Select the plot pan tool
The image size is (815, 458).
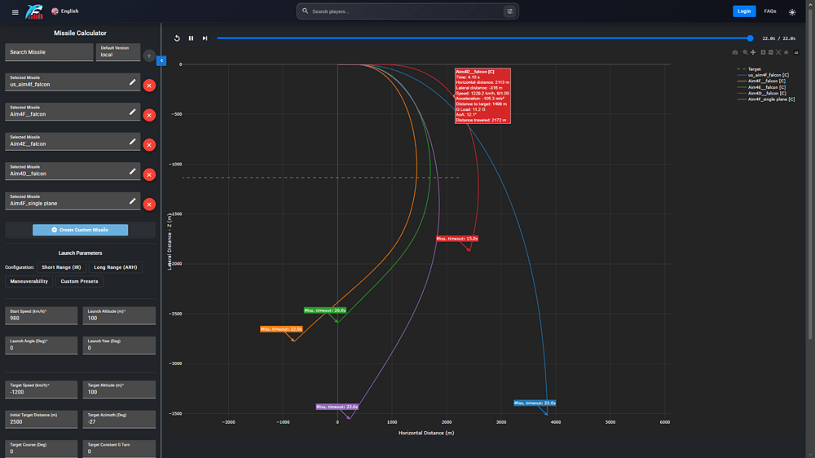[753, 52]
